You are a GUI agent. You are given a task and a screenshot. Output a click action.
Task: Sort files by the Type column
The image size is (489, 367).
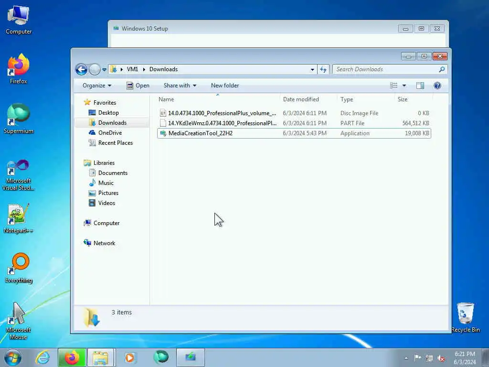(366, 99)
